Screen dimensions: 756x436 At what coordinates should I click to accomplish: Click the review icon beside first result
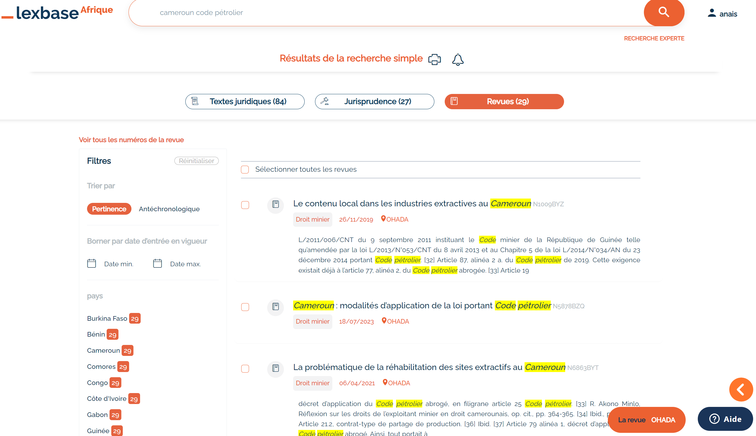tap(276, 205)
